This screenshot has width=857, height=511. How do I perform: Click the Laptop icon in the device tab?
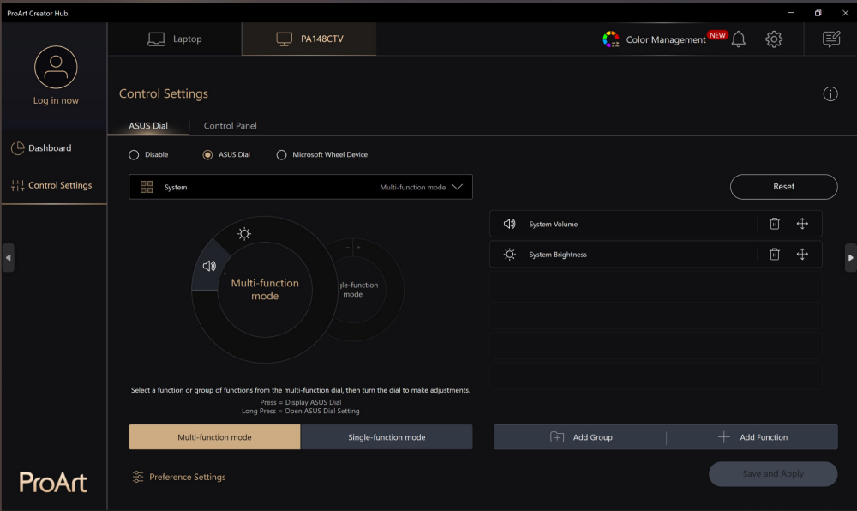(156, 39)
